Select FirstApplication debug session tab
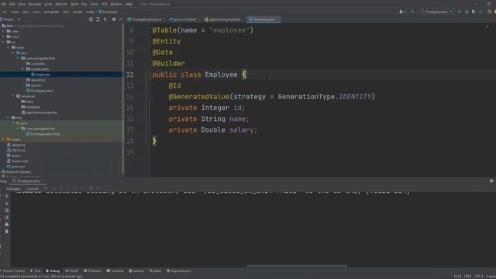496x279 pixels. click(x=28, y=181)
